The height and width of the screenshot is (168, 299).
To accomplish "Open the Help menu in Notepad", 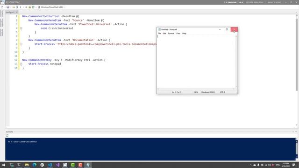I will (x=184, y=33).
